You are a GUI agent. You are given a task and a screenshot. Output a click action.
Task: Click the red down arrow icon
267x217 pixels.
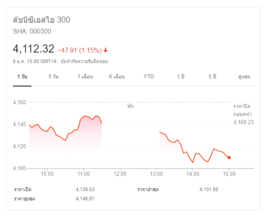pos(106,51)
